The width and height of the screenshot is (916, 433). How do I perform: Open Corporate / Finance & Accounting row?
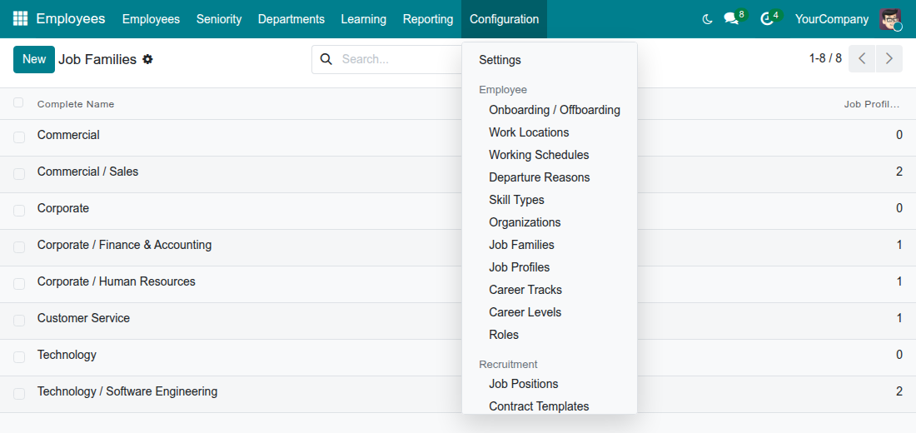coord(458,247)
